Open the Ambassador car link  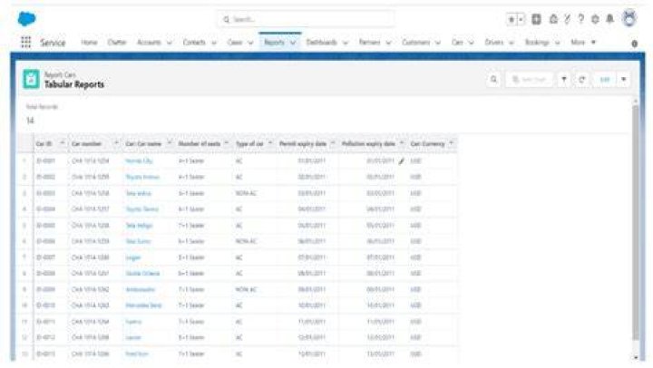pos(140,289)
